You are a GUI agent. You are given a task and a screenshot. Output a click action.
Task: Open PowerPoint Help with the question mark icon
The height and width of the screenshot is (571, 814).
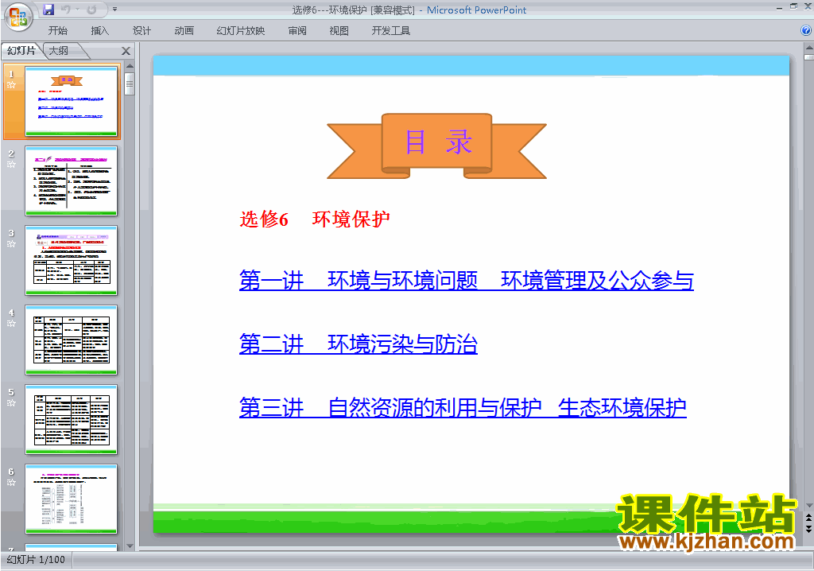point(806,31)
